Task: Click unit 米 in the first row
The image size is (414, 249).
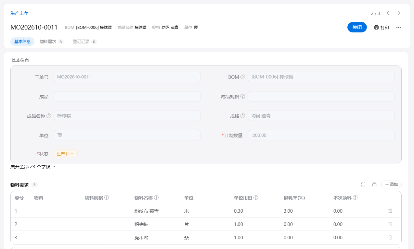Action: pyautogui.click(x=187, y=211)
